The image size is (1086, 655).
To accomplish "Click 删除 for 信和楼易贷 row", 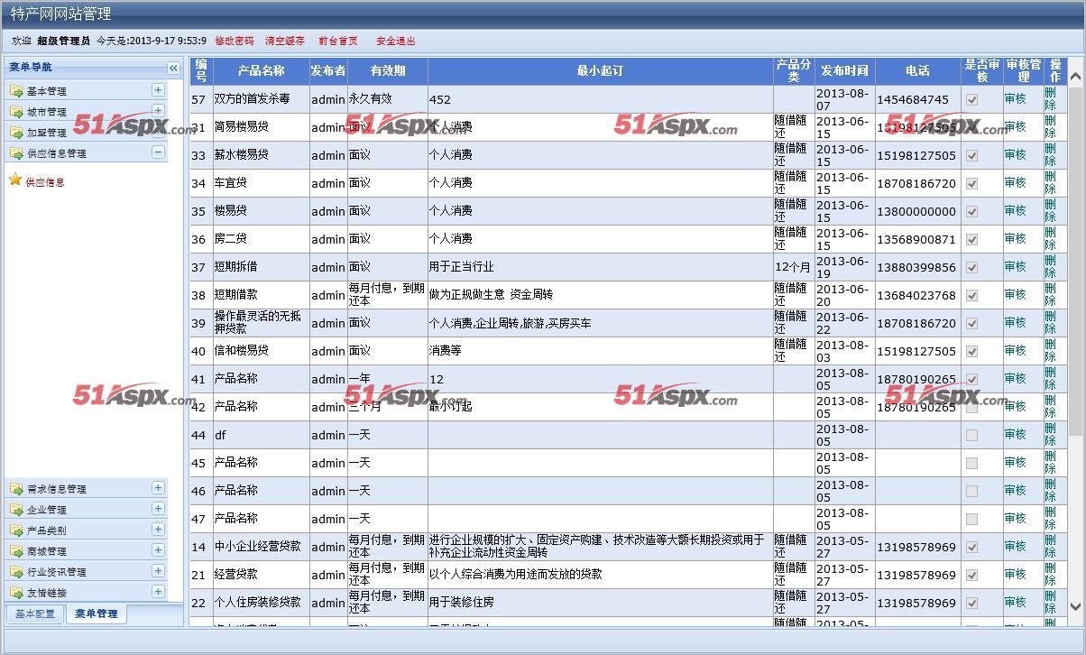I will (1050, 351).
